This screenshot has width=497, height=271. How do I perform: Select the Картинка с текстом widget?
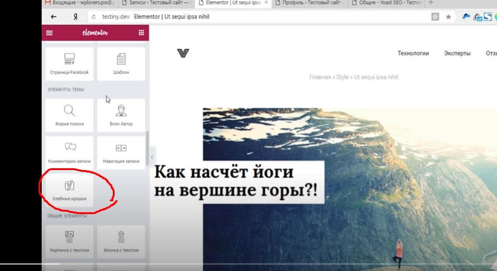click(x=69, y=242)
